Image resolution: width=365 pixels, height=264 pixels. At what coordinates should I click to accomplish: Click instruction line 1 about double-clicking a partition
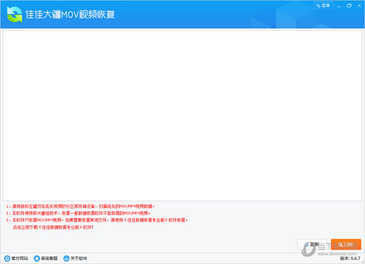(80, 206)
